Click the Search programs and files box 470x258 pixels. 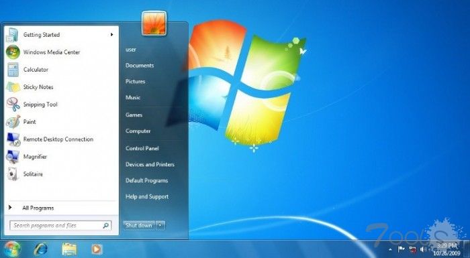[60, 225]
